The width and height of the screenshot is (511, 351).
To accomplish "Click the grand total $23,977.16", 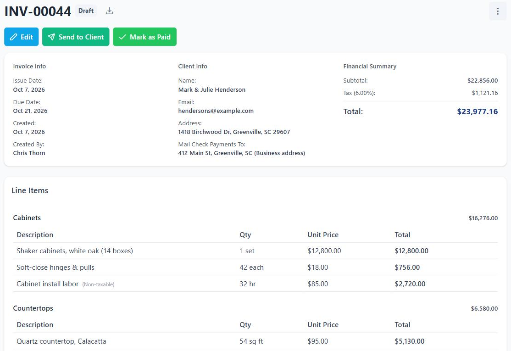I will (478, 111).
